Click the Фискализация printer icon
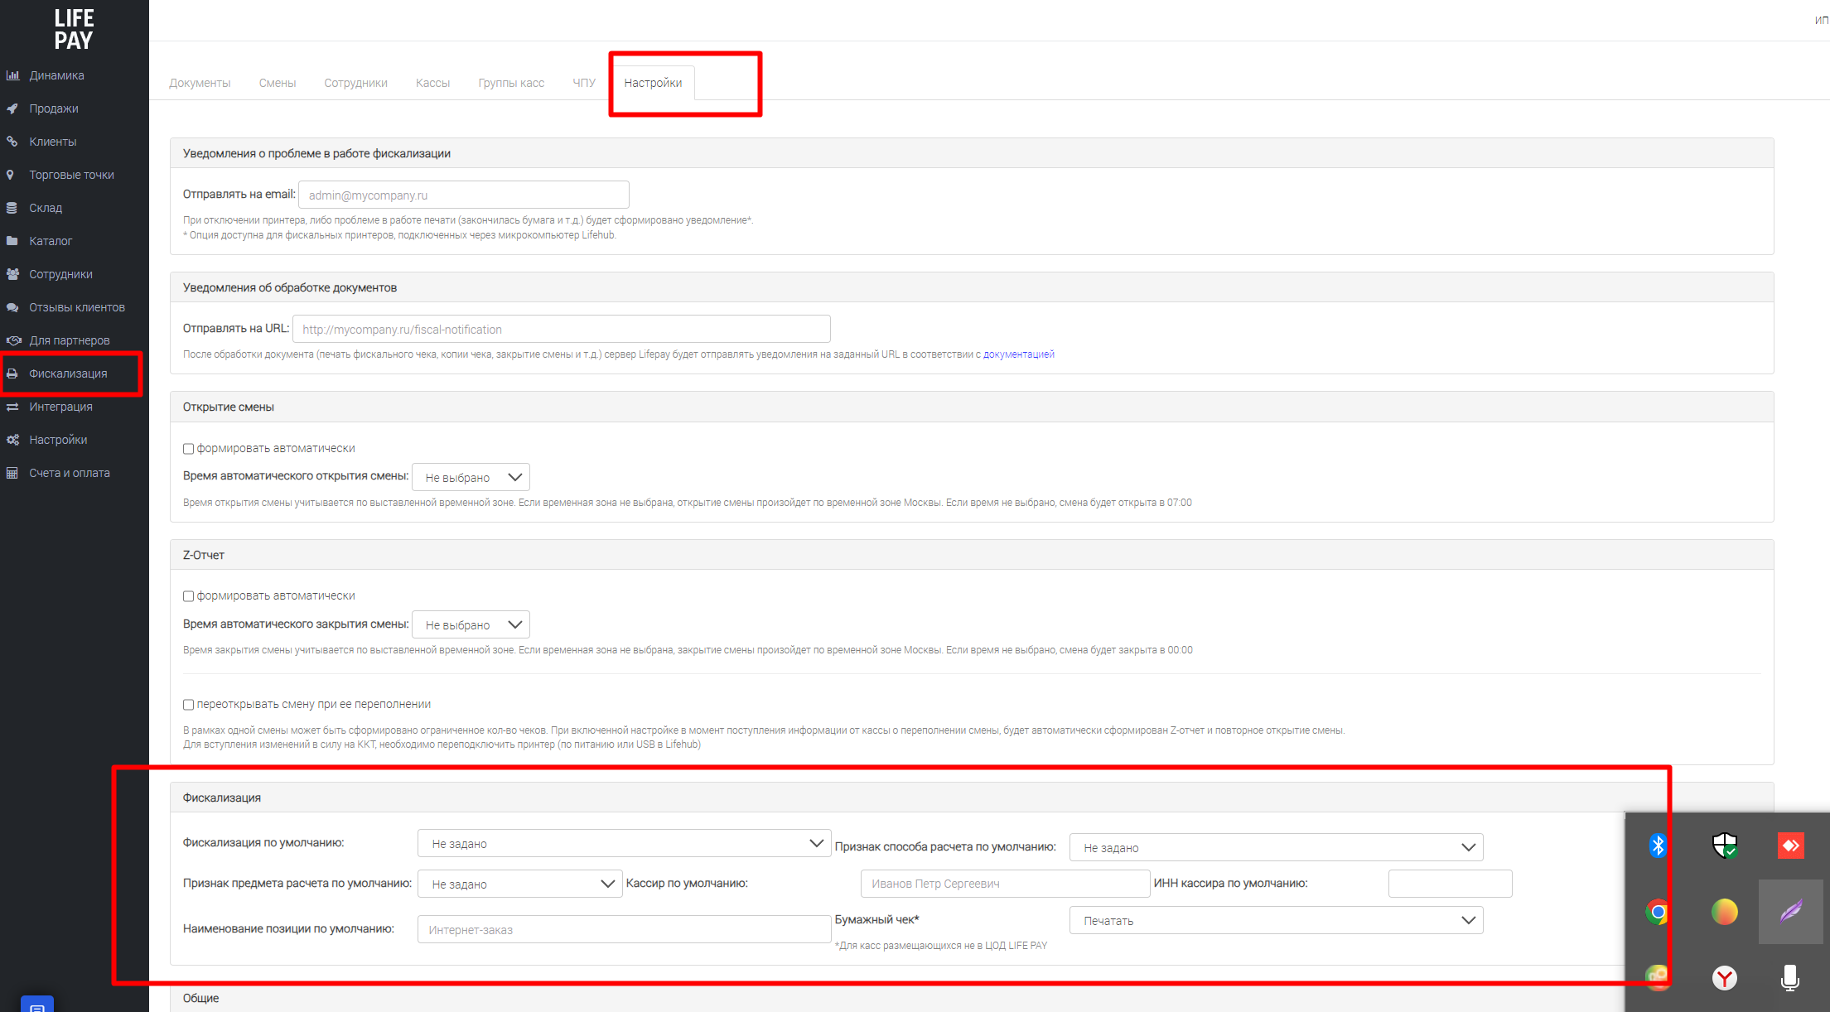Screen dimensions: 1830x1012 coord(12,373)
